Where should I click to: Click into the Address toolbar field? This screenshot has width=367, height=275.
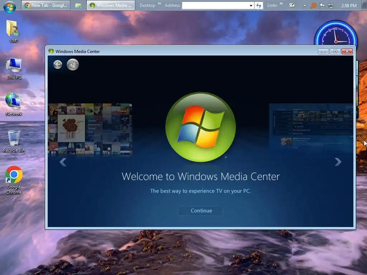coord(215,5)
